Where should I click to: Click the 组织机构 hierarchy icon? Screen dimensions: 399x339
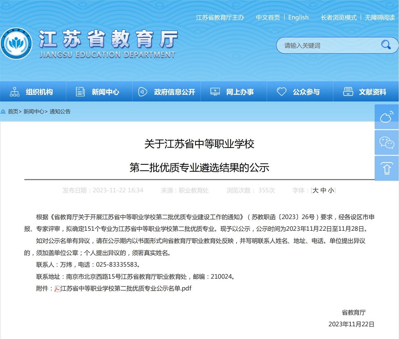(15, 92)
